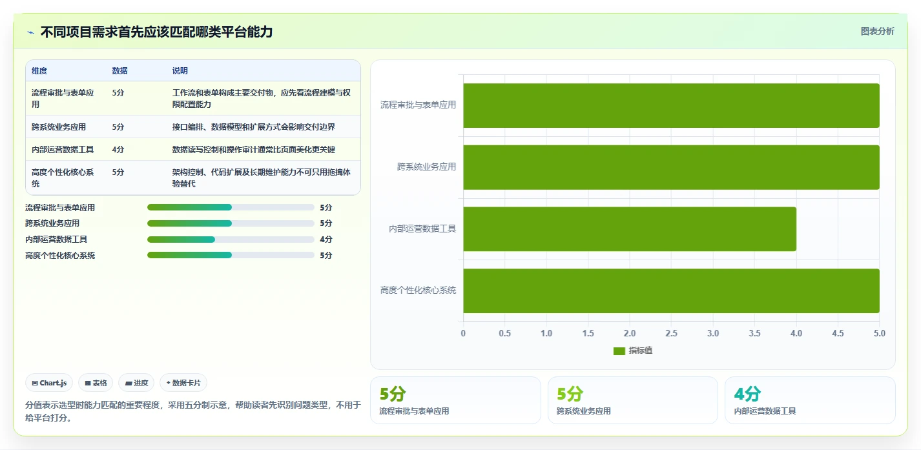Click description starting with 工作流和表单构成主要交付物
Image resolution: width=921 pixels, height=450 pixels.
(262, 98)
